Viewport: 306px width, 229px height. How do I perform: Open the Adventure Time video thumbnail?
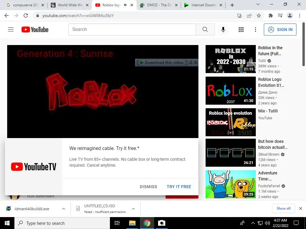[230, 184]
